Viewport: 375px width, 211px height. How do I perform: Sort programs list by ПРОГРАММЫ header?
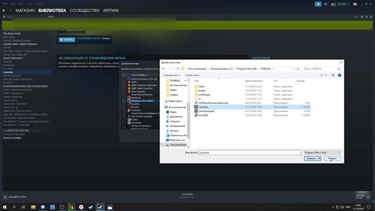[x=139, y=75]
